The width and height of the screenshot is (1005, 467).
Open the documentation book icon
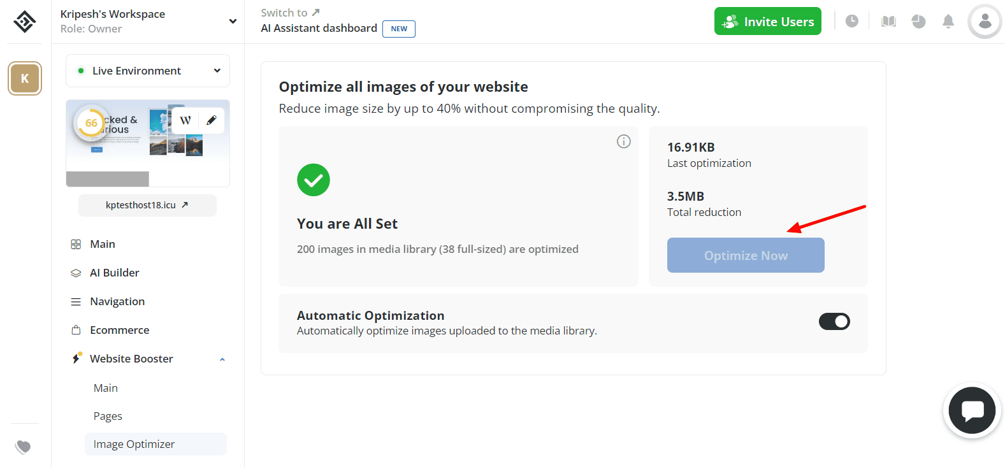888,22
